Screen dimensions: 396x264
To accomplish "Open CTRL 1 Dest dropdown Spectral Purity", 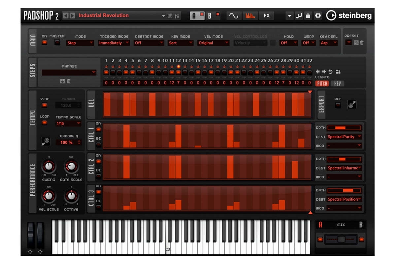I will coord(344,137).
